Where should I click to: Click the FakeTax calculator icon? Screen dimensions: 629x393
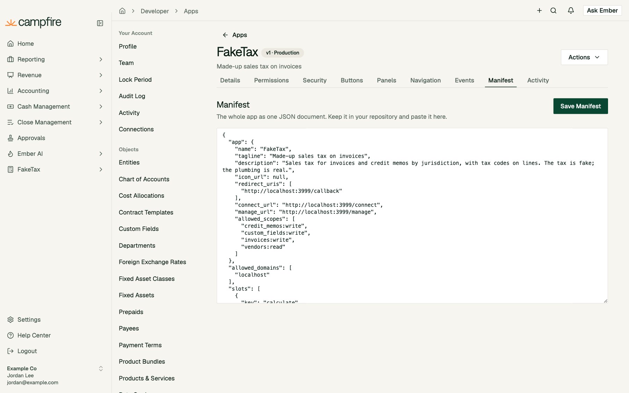(x=10, y=169)
